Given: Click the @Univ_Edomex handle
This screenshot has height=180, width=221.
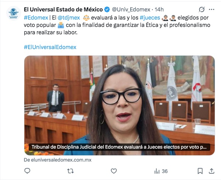Looking at the screenshot, I should click(x=131, y=10).
